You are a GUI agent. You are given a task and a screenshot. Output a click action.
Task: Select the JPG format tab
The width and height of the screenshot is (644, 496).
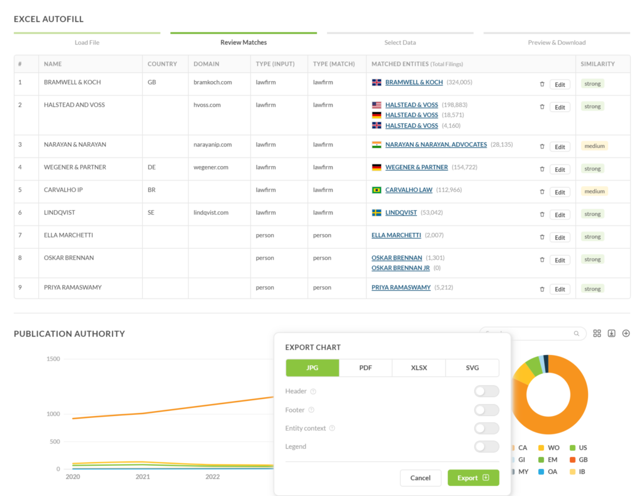click(x=313, y=368)
